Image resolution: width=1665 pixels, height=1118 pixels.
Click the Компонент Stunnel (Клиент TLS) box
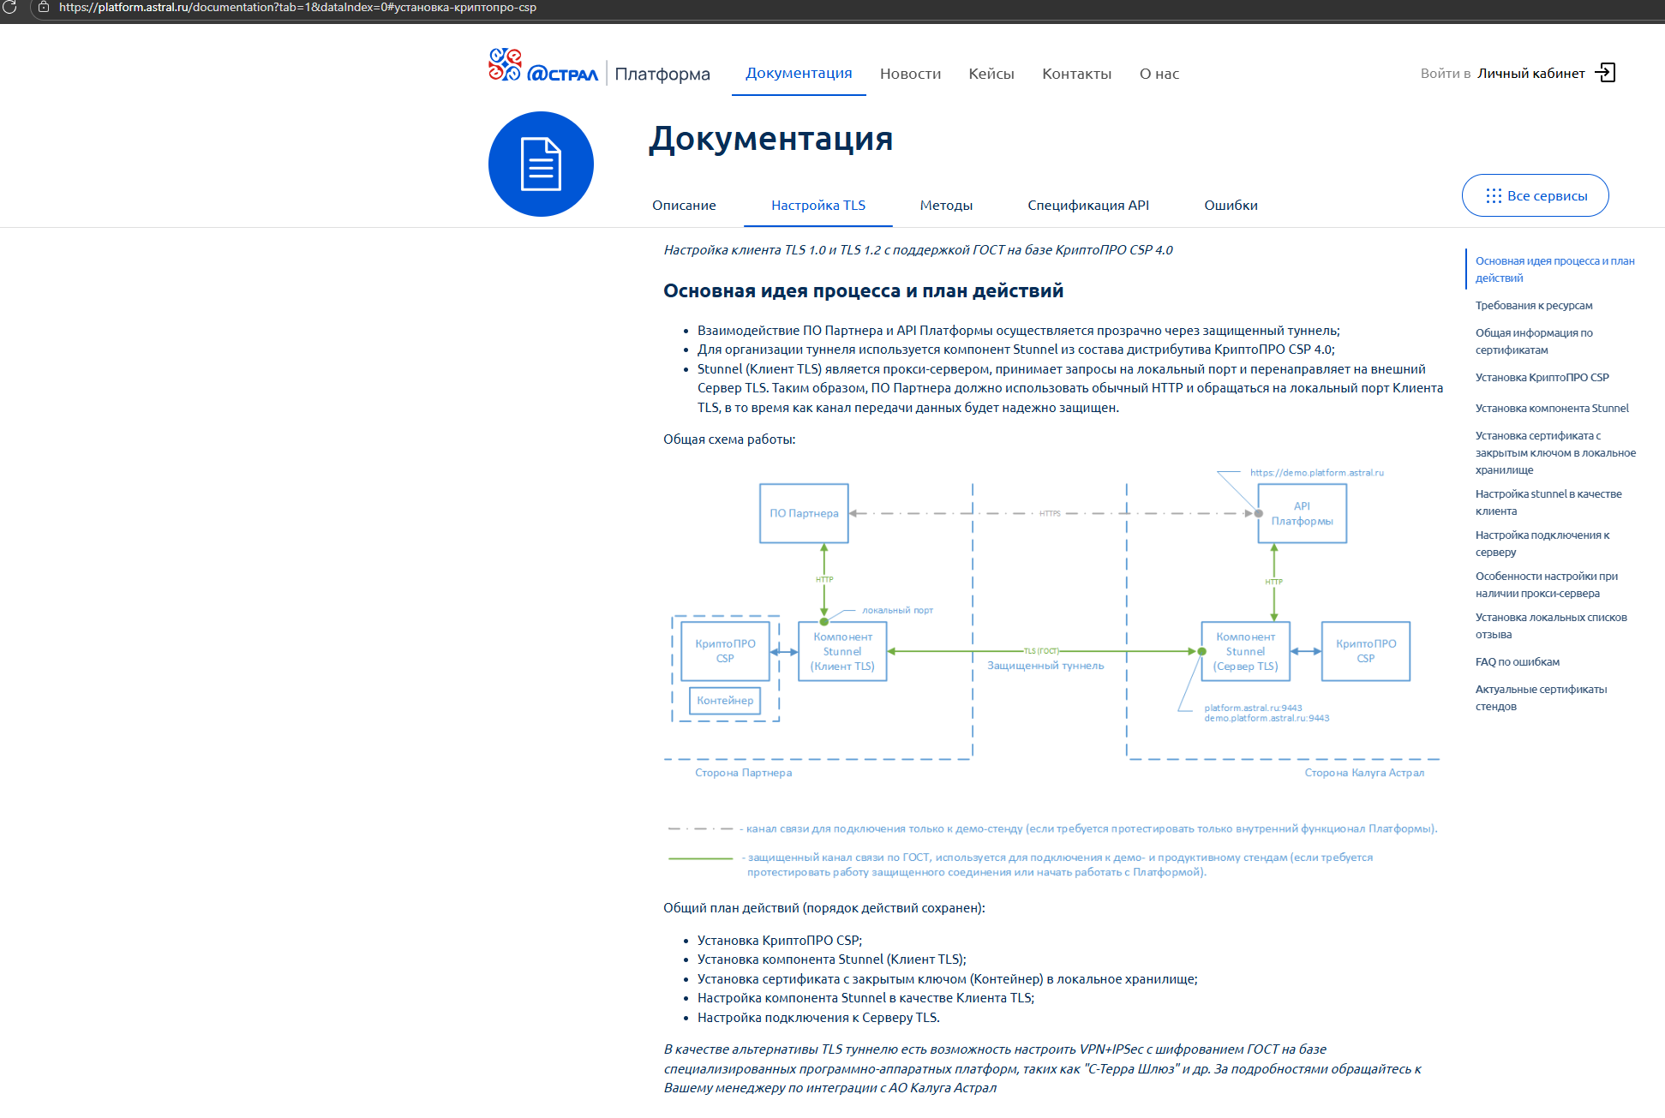(x=842, y=651)
